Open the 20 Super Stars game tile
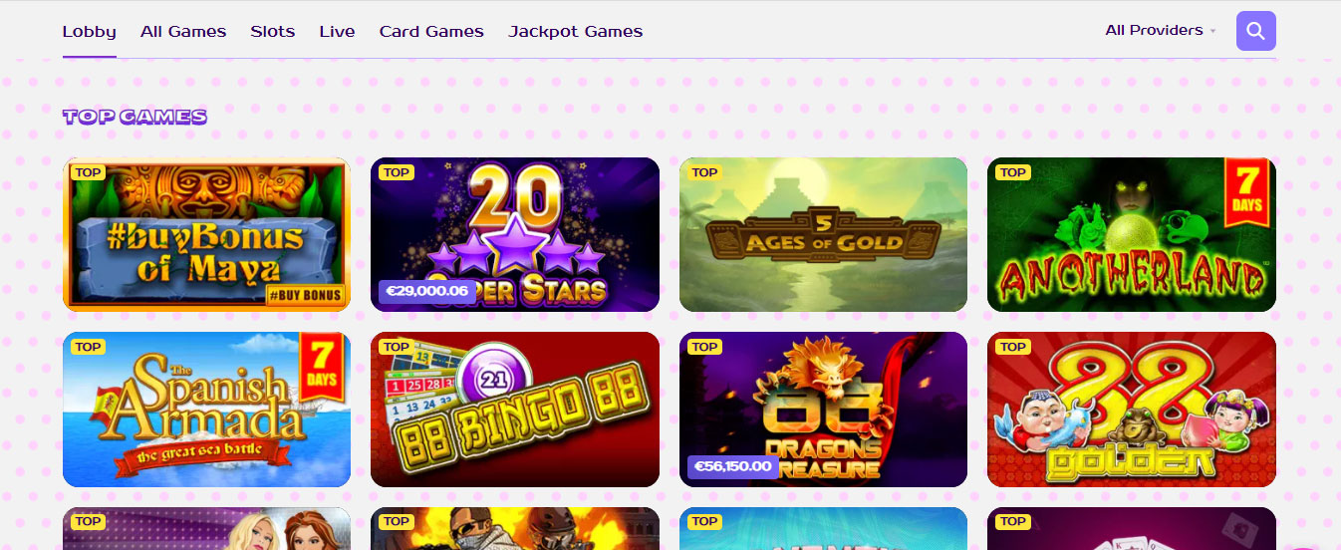Screen dimensions: 1341x550 click(515, 234)
